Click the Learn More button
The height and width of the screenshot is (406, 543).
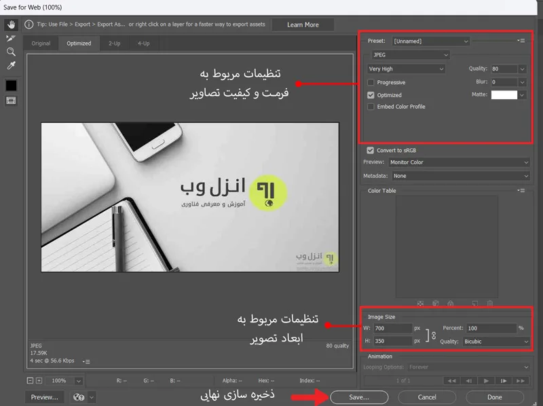pos(303,24)
